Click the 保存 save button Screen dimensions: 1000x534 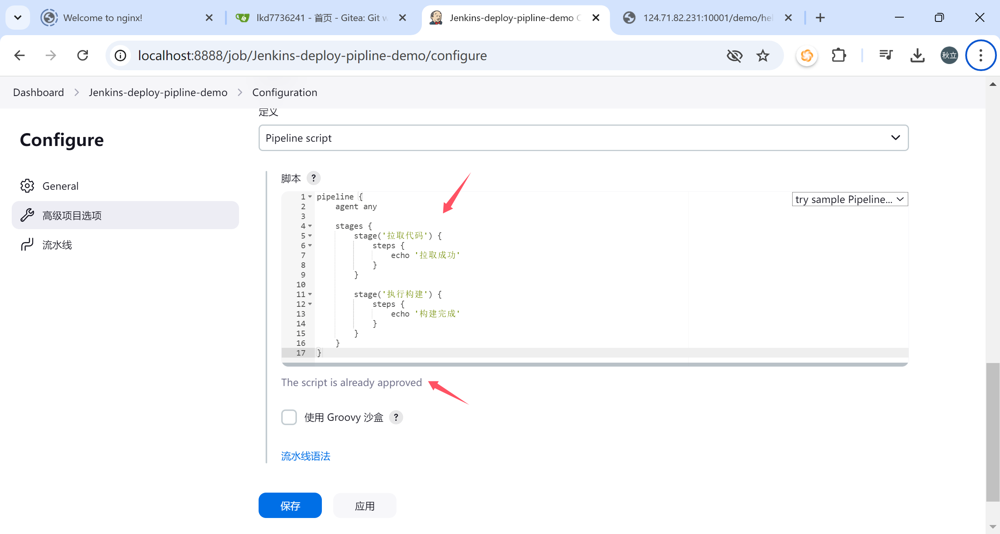[x=290, y=506]
